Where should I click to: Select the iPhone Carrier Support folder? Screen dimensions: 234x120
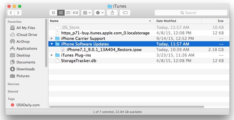click(x=139, y=39)
